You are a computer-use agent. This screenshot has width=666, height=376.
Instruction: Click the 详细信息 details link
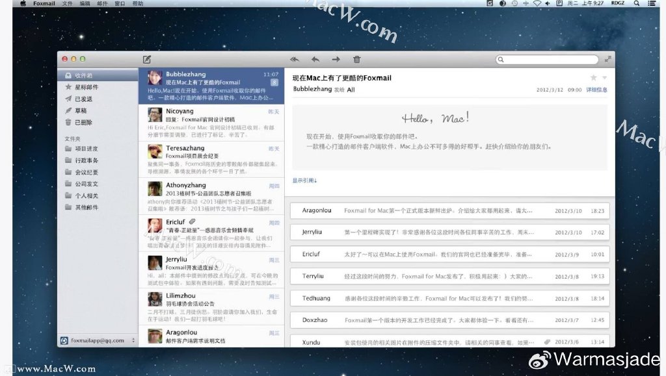pos(597,90)
